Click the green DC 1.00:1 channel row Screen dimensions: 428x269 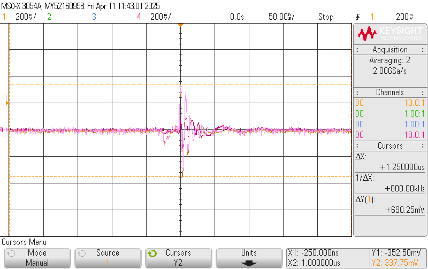(390, 114)
